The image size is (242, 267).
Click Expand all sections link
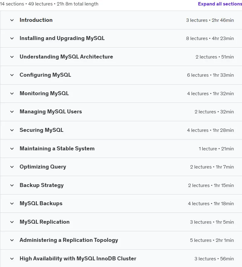[220, 4]
